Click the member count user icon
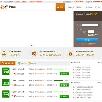Viewport: 102px width, 102px height. point(4,53)
